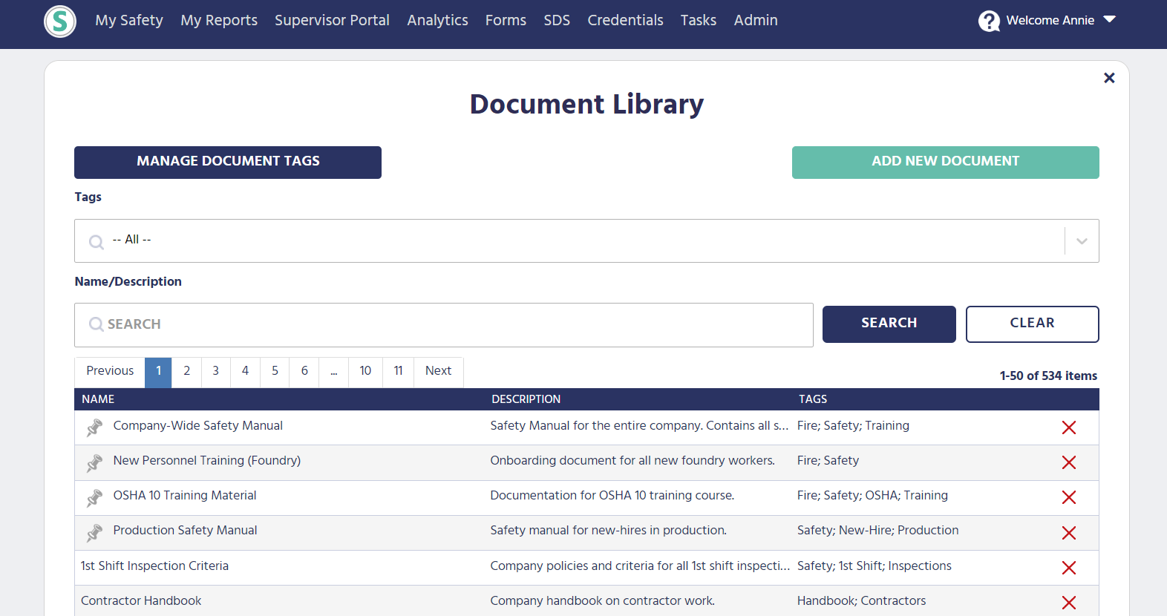Click '1-50 of 534 items' count text
This screenshot has height=616, width=1167.
(x=1048, y=376)
